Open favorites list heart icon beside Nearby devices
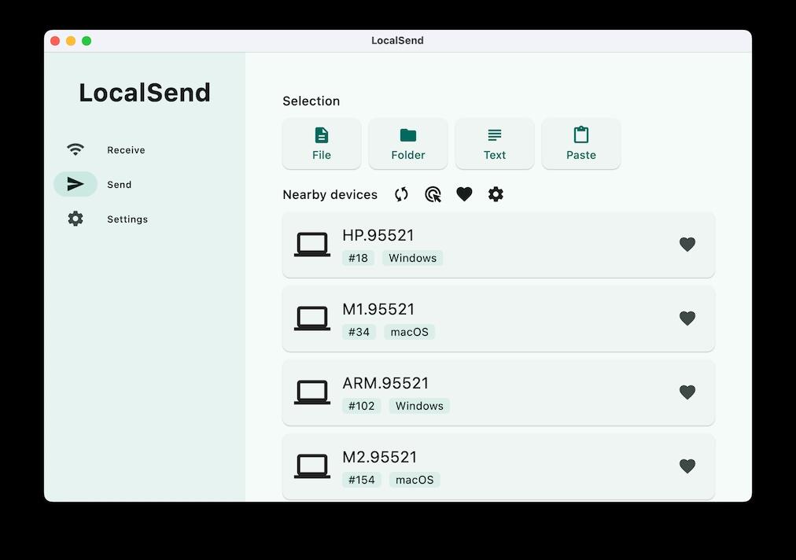 (x=464, y=194)
